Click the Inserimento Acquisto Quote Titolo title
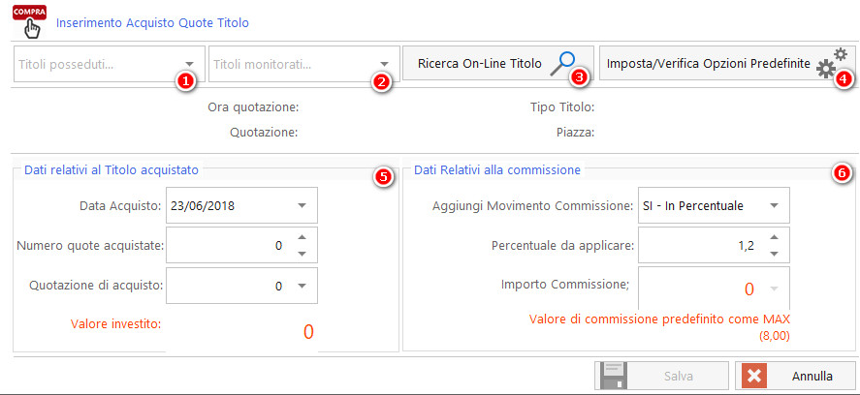The width and height of the screenshot is (860, 395). [x=152, y=23]
